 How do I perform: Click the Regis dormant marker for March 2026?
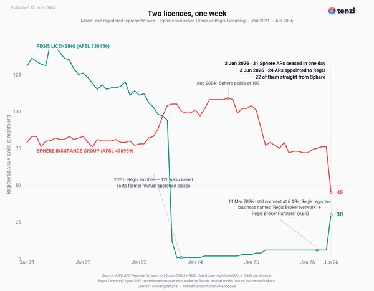coord(317,250)
